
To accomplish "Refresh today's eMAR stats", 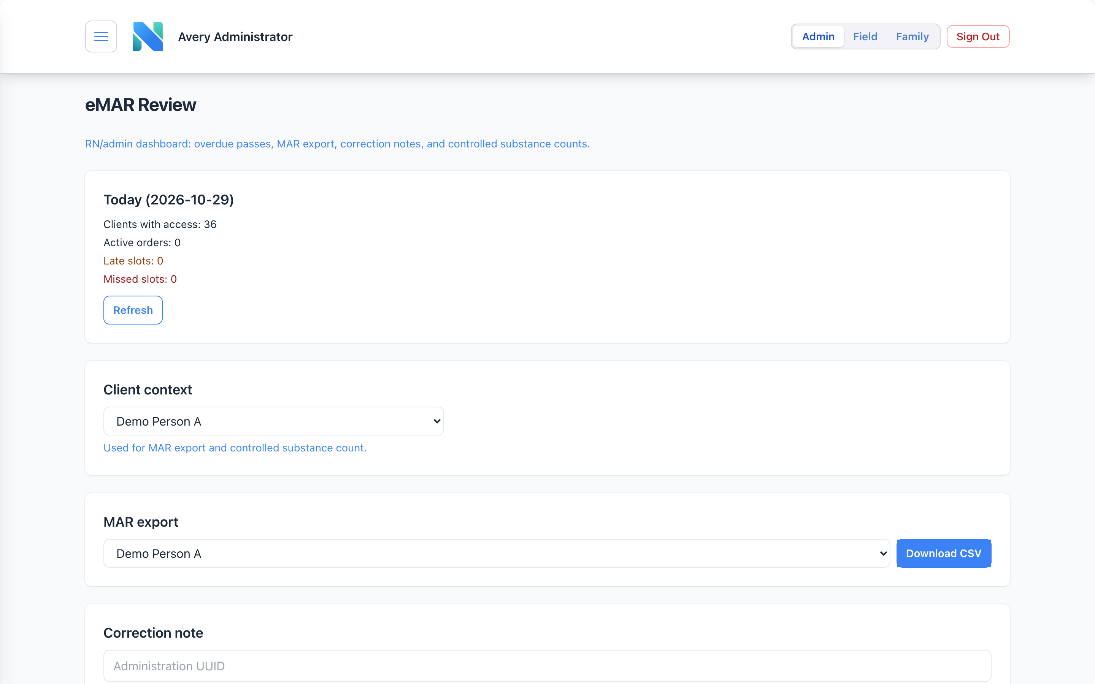I will 133,310.
